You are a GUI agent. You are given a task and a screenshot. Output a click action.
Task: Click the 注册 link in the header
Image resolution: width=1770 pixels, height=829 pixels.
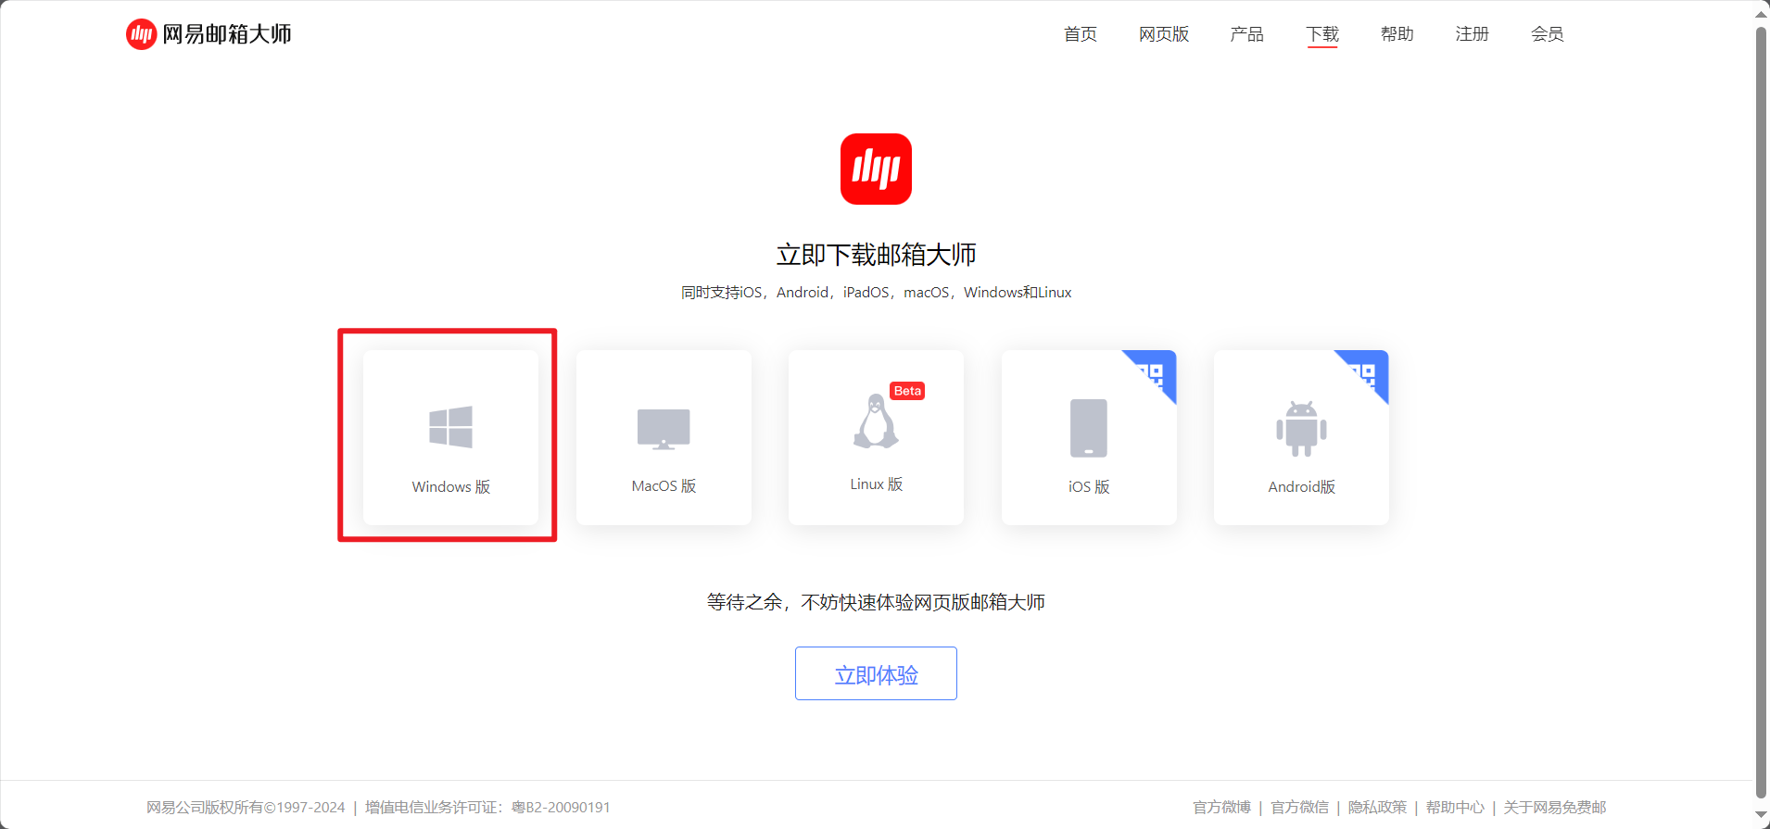pos(1472,34)
